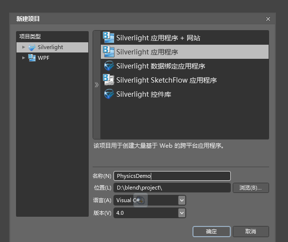Choose Silverlight 应用程序 + 网站 template
The image size is (288, 242).
pyautogui.click(x=185, y=38)
